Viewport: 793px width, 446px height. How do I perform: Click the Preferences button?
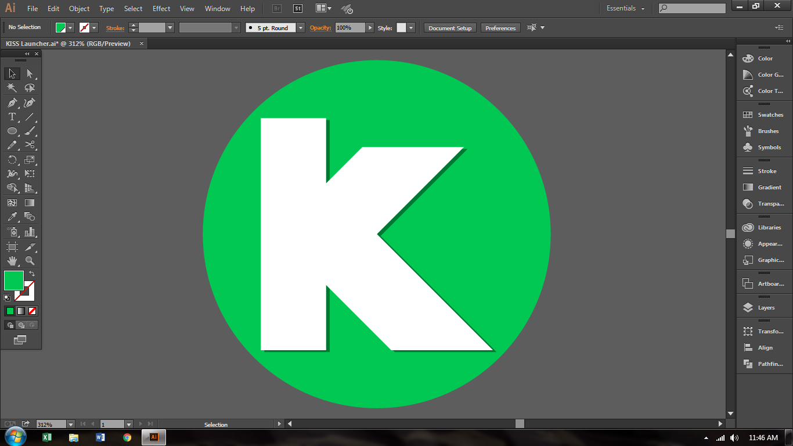pyautogui.click(x=500, y=28)
